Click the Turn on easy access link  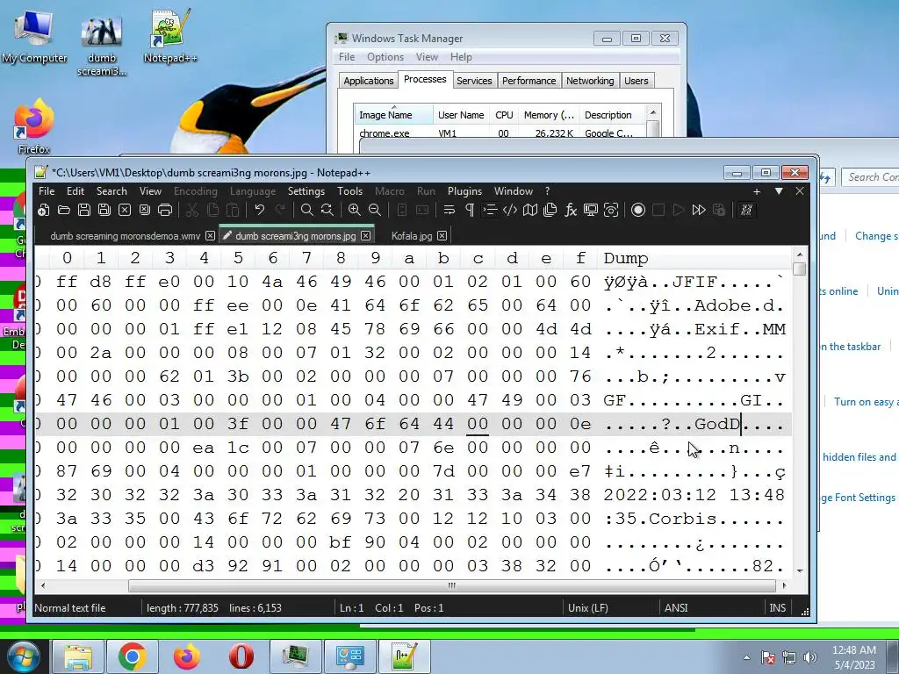866,402
